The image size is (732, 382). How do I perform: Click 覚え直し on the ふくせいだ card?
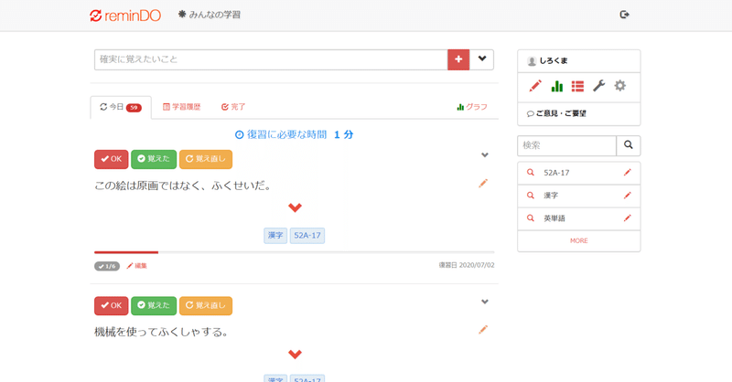pos(205,159)
